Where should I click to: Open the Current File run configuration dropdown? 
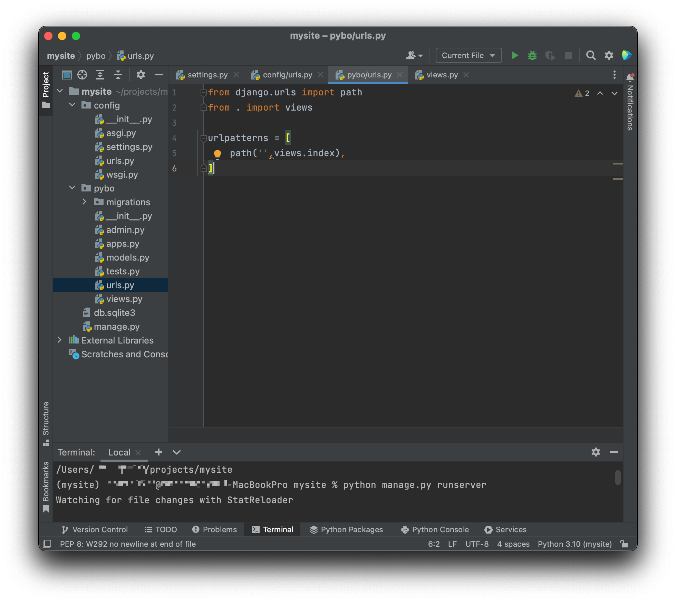(468, 55)
